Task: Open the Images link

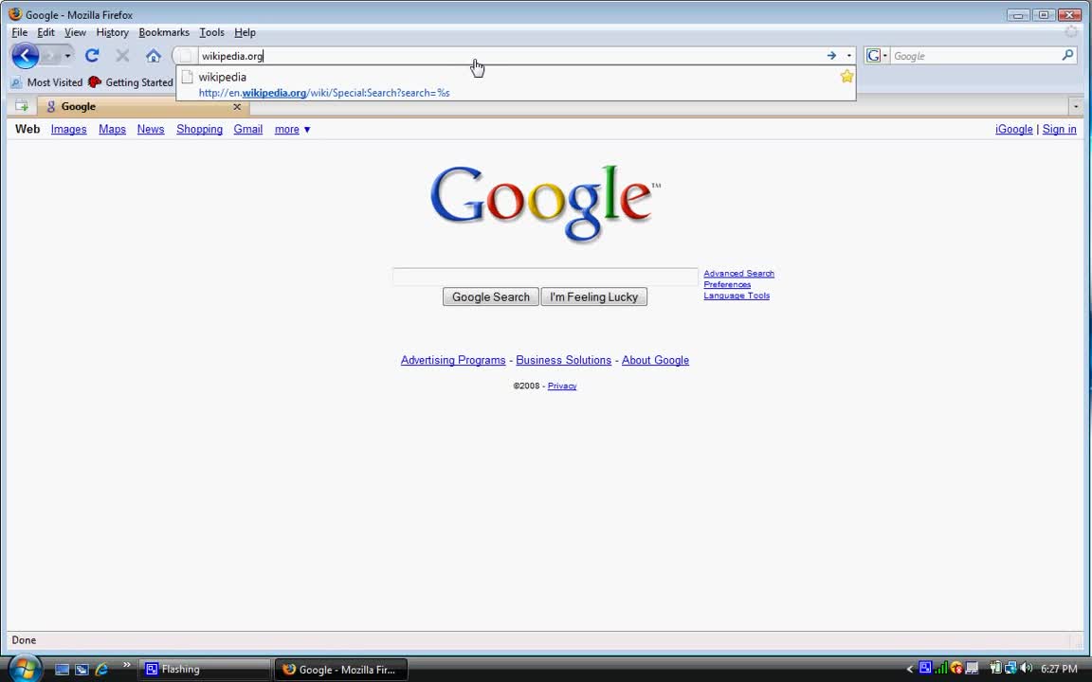Action: 69,130
